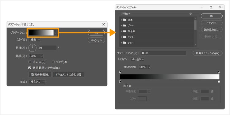The width and height of the screenshot is (230, 115).
Task: Click the trash icon beside 不透明度 position
Action: 212,91
